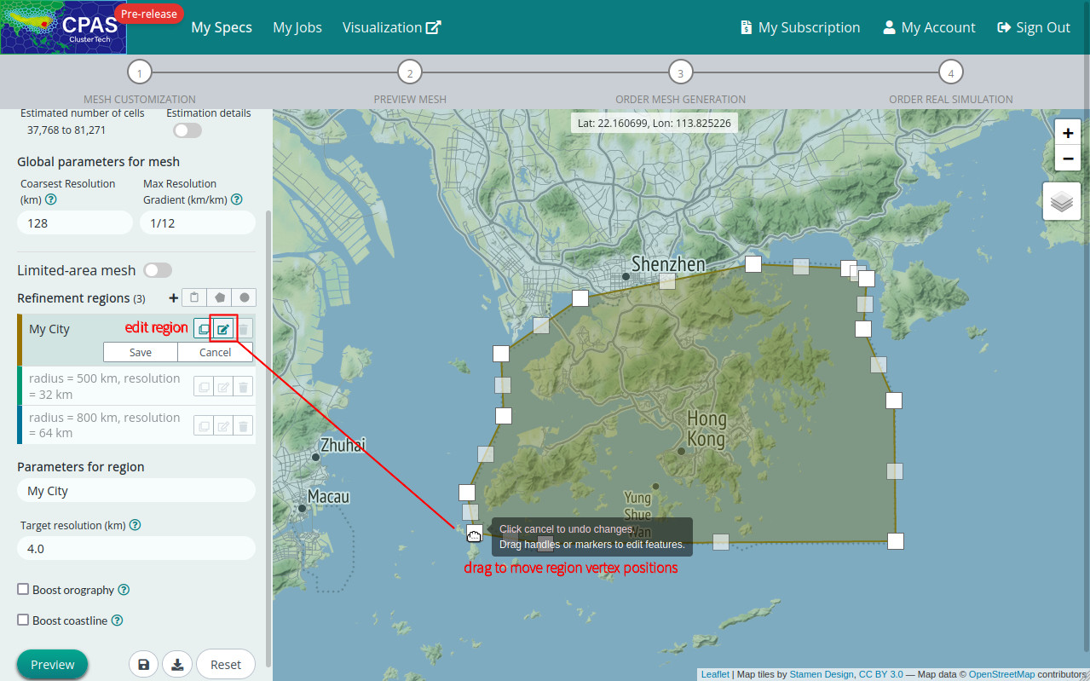The width and height of the screenshot is (1090, 681).
Task: Select step 4 Order Real Simulation circle
Action: [951, 73]
